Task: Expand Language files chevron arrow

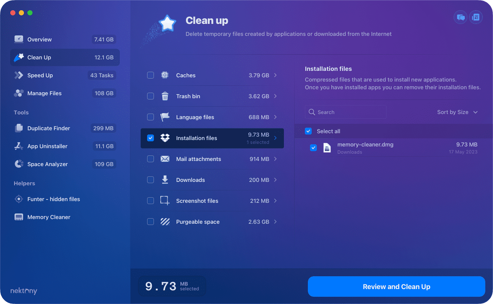Action: (275, 117)
